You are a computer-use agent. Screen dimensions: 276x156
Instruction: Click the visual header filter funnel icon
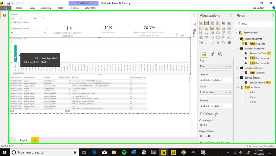point(177,35)
